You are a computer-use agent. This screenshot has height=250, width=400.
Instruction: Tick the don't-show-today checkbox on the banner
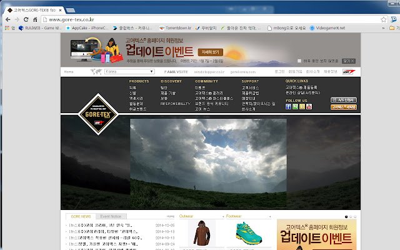(x=299, y=61)
